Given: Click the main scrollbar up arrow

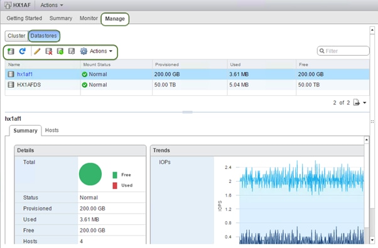Looking at the screenshot, I should tap(372, 30).
